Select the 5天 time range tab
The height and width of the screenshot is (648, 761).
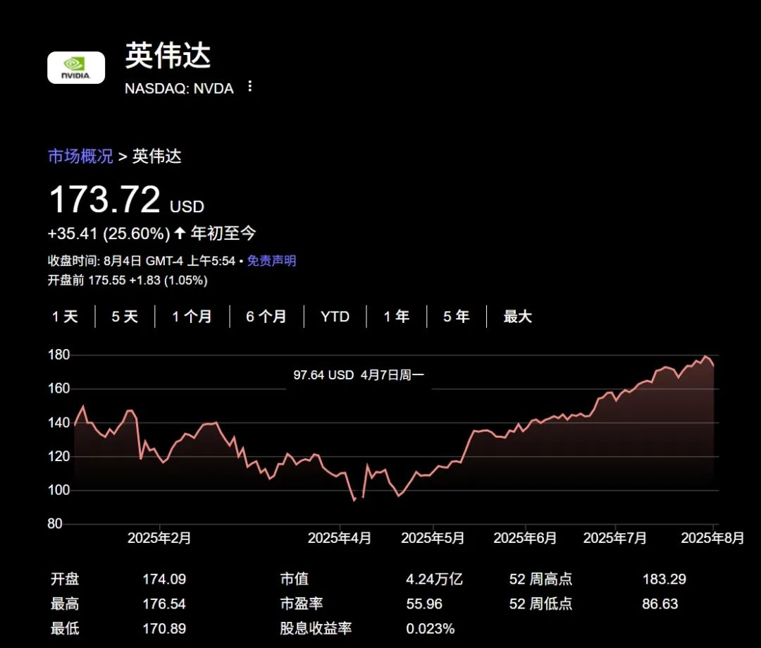pyautogui.click(x=124, y=317)
